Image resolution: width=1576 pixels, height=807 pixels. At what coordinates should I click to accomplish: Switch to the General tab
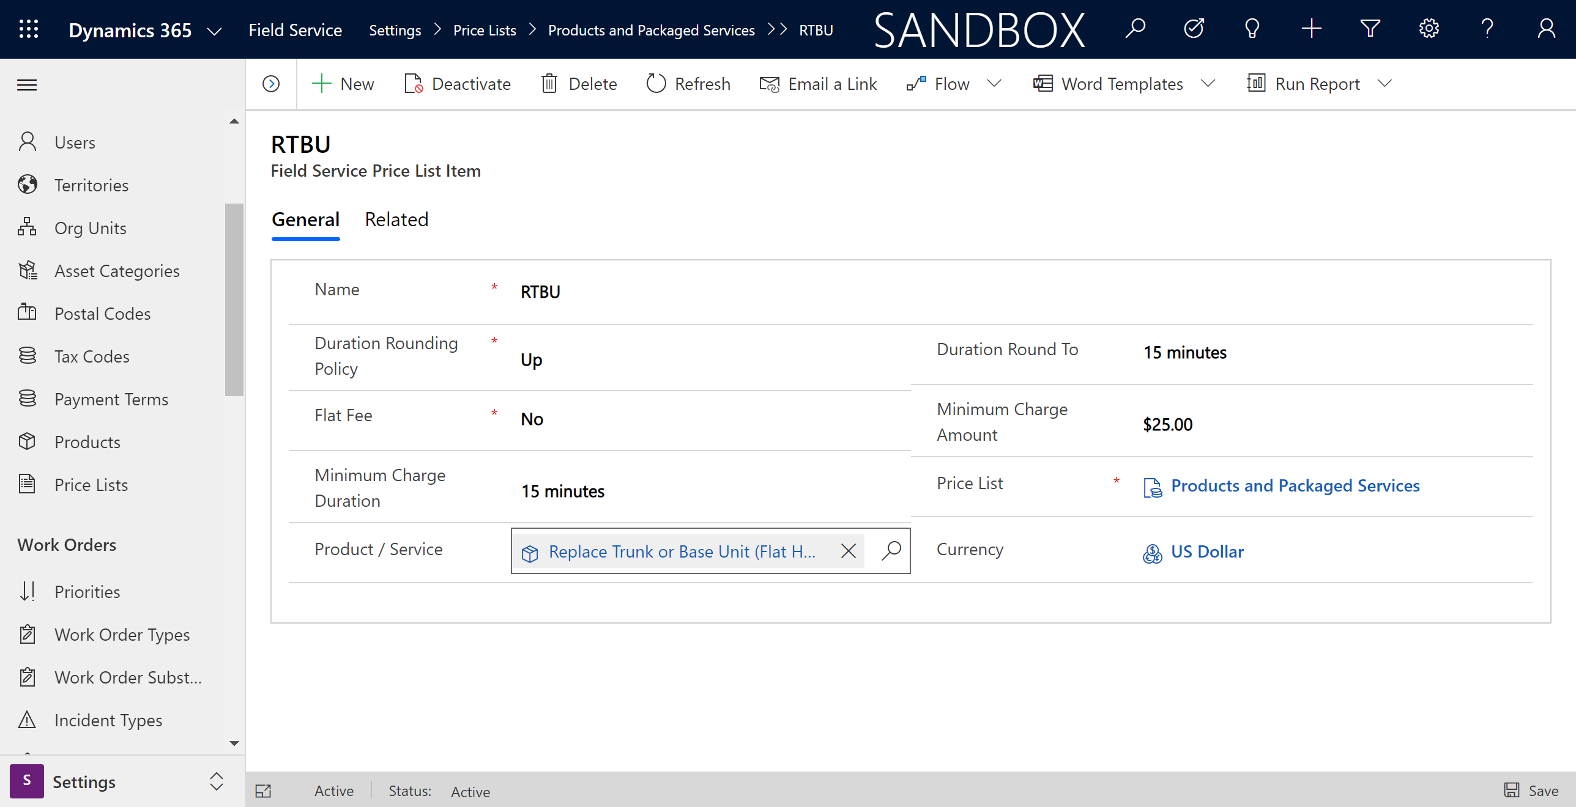coord(306,219)
